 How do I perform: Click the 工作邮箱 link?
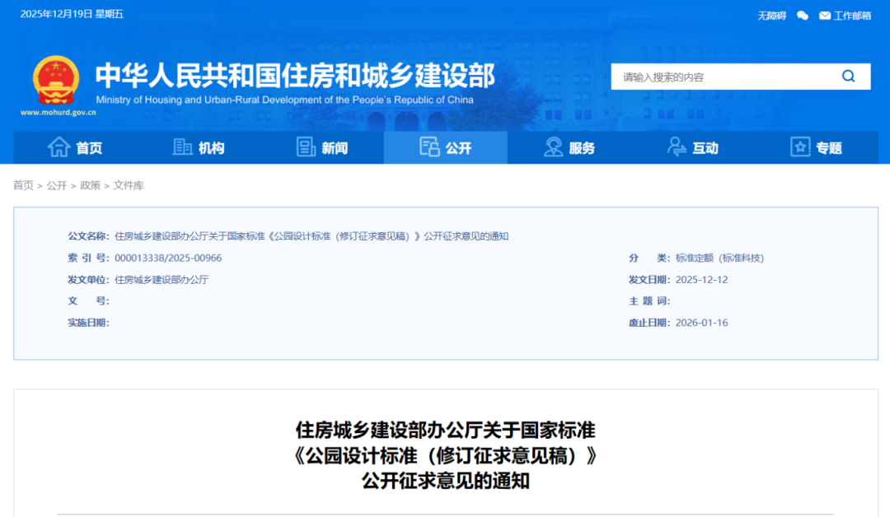pos(853,15)
